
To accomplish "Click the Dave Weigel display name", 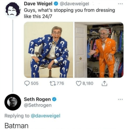I will coord(38,4).
